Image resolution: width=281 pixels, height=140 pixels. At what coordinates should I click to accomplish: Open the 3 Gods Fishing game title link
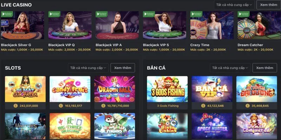point(167,106)
